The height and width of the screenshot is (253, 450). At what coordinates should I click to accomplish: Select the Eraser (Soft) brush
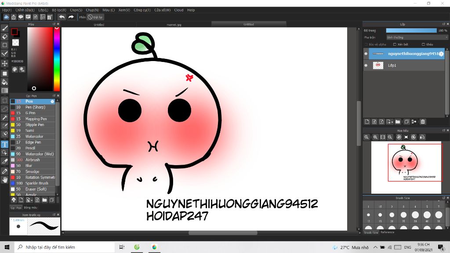[33, 189]
